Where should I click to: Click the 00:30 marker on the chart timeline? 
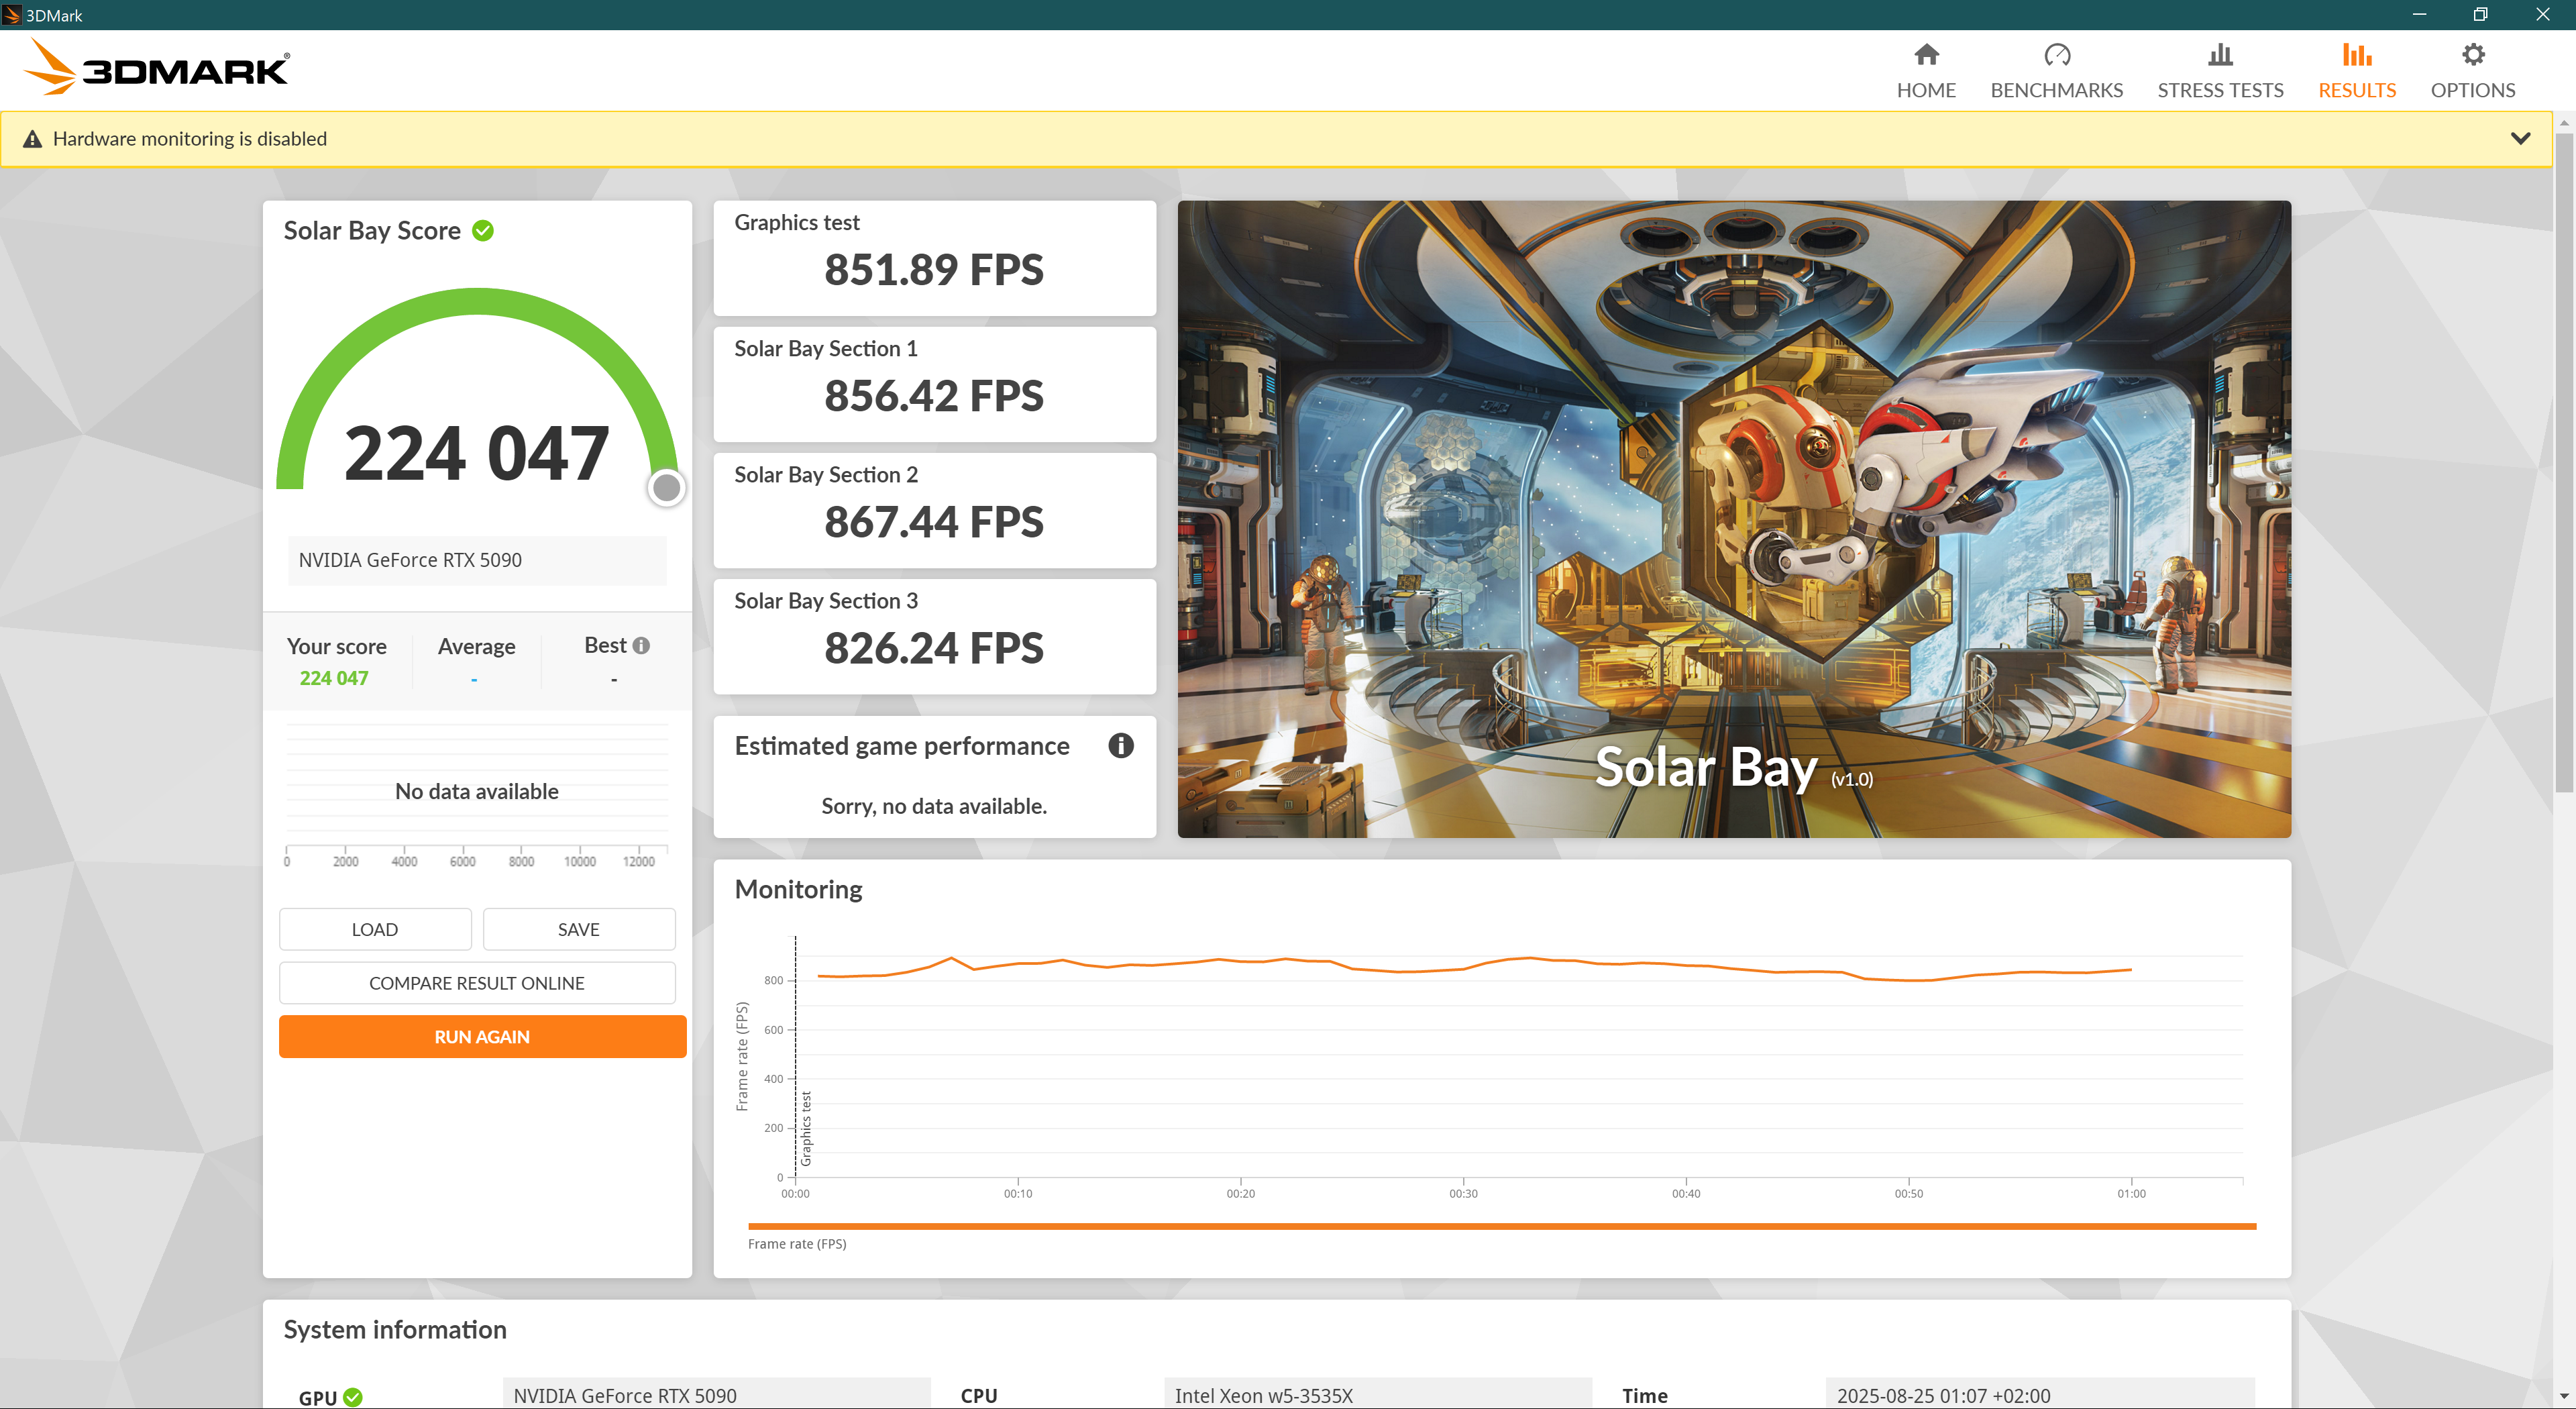[1463, 1193]
